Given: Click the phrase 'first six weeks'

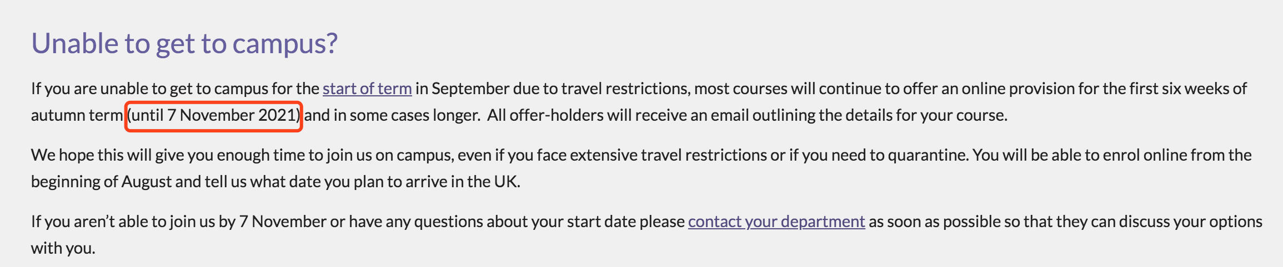Looking at the screenshot, I should [1165, 89].
